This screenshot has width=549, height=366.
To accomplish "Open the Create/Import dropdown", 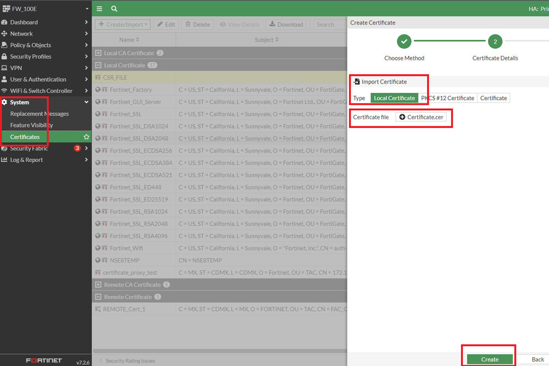I will coord(123,25).
